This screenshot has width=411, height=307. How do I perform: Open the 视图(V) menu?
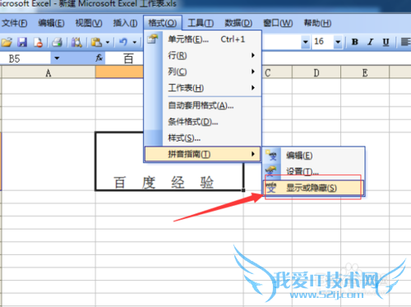tap(89, 23)
